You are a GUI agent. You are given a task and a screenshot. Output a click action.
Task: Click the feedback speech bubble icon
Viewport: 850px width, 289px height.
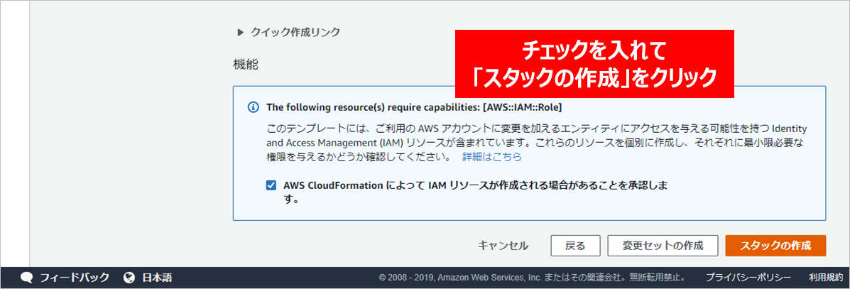coord(27,278)
